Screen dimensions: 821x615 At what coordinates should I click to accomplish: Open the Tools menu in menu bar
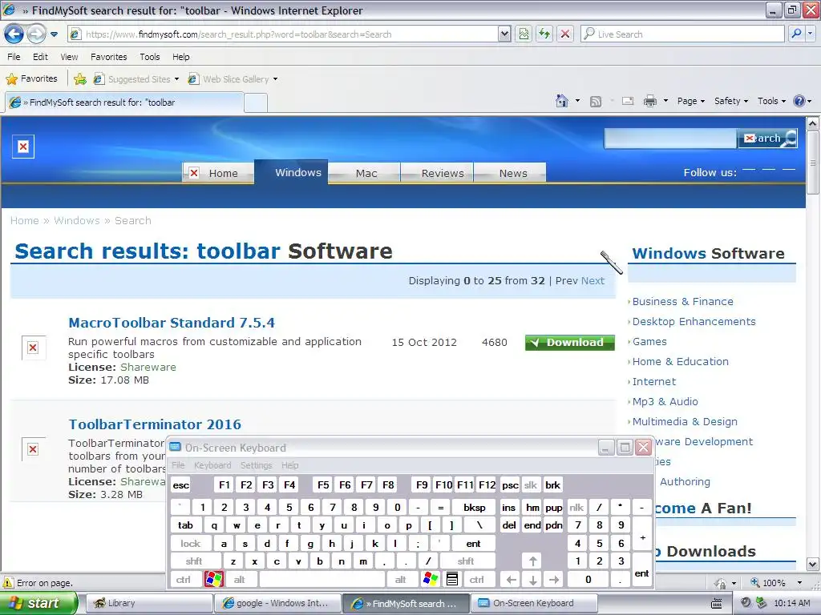[150, 57]
